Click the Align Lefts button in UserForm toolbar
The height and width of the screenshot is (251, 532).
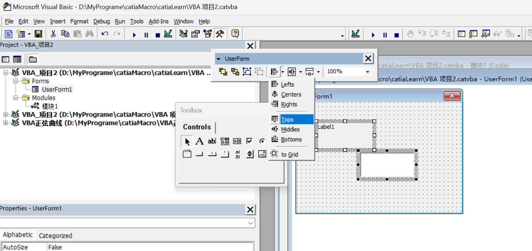pos(274,71)
